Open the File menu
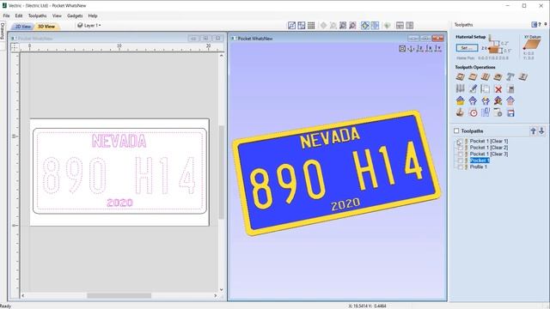The image size is (550, 309). click(6, 15)
